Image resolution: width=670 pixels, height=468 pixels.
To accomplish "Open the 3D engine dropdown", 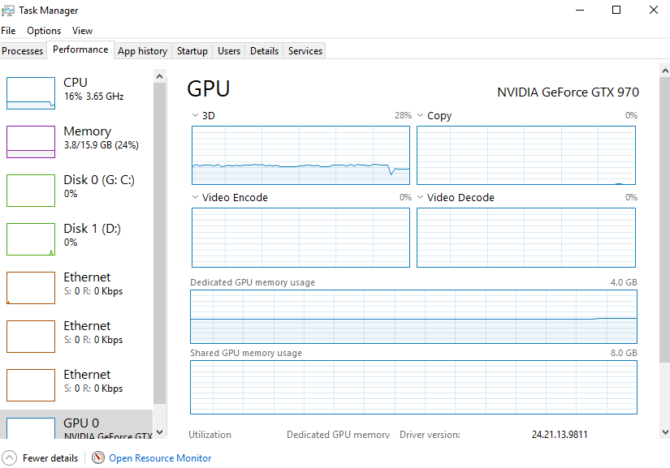I will [195, 115].
